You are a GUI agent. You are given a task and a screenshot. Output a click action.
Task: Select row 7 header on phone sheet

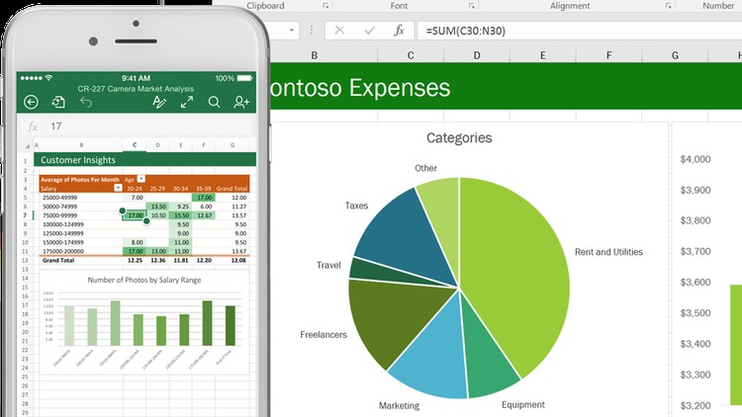tap(26, 215)
